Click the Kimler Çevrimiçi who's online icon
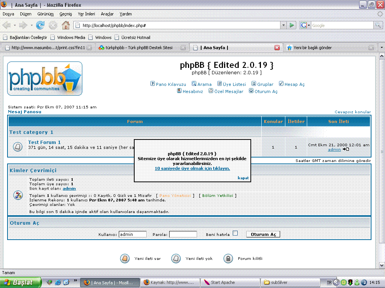 (18, 195)
